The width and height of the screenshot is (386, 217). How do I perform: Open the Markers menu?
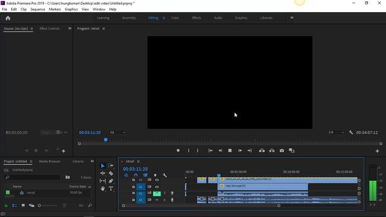[x=55, y=10]
